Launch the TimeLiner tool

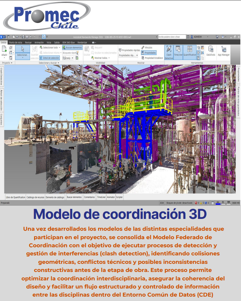click(x=178, y=53)
